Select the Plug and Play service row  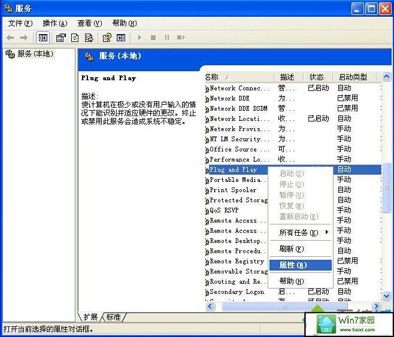point(293,170)
